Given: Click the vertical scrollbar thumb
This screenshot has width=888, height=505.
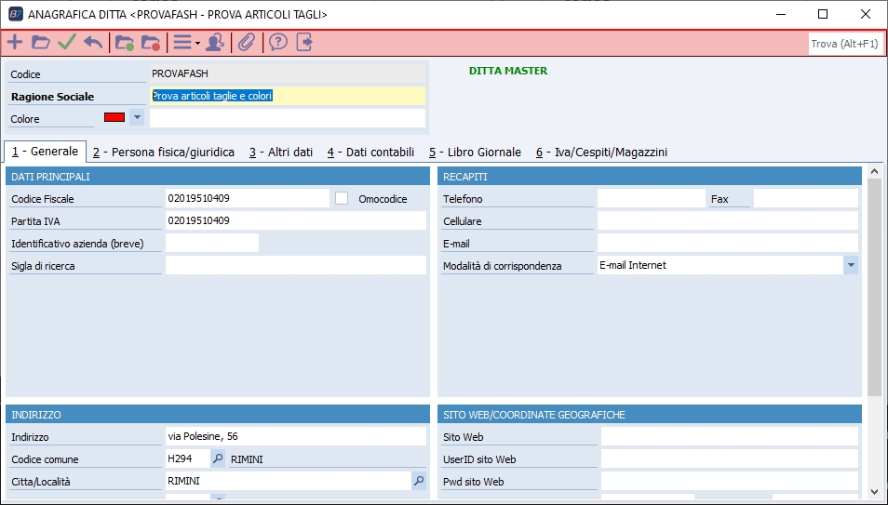Looking at the screenshot, I should tap(874, 286).
